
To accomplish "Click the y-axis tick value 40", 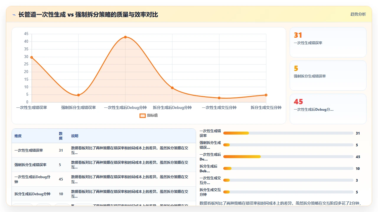I will pyautogui.click(x=26, y=42).
